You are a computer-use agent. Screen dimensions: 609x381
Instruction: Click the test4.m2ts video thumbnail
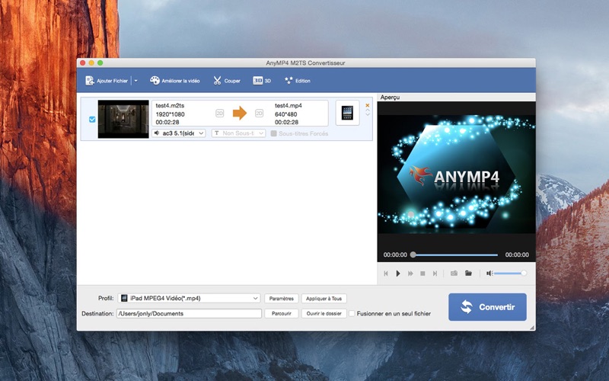tap(123, 119)
